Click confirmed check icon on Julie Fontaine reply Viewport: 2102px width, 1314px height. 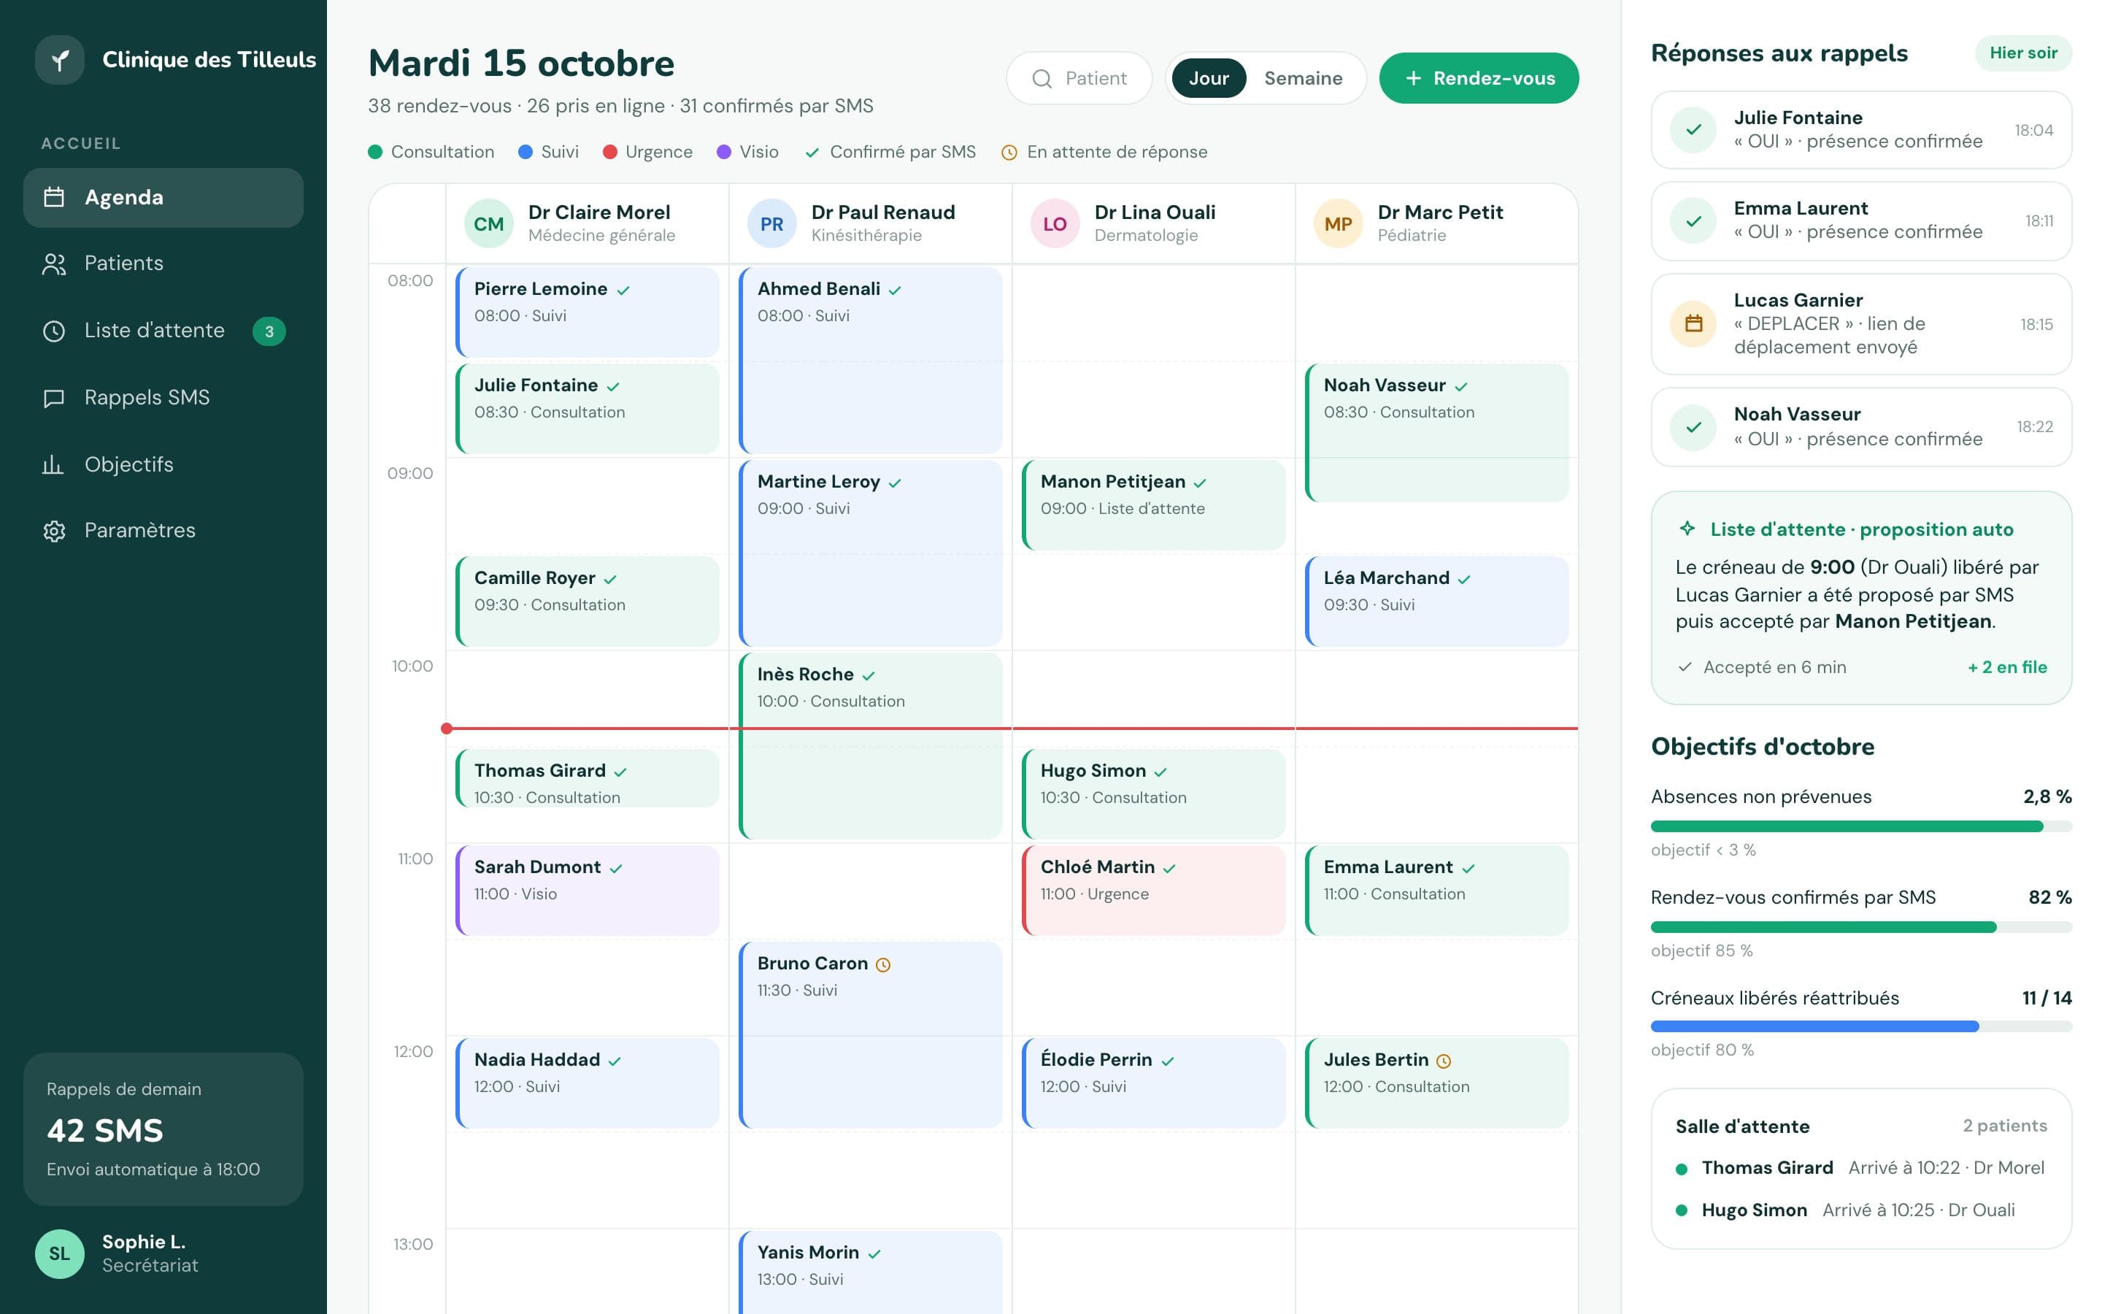(x=1693, y=131)
